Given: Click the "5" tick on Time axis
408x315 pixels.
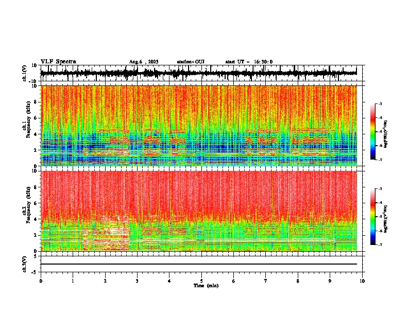Looking at the screenshot, I should (201, 281).
